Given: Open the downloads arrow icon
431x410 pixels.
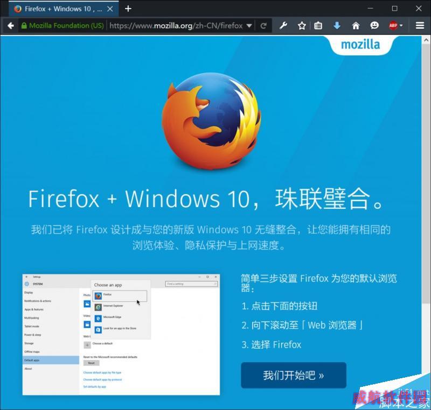Looking at the screenshot, I should [x=337, y=25].
